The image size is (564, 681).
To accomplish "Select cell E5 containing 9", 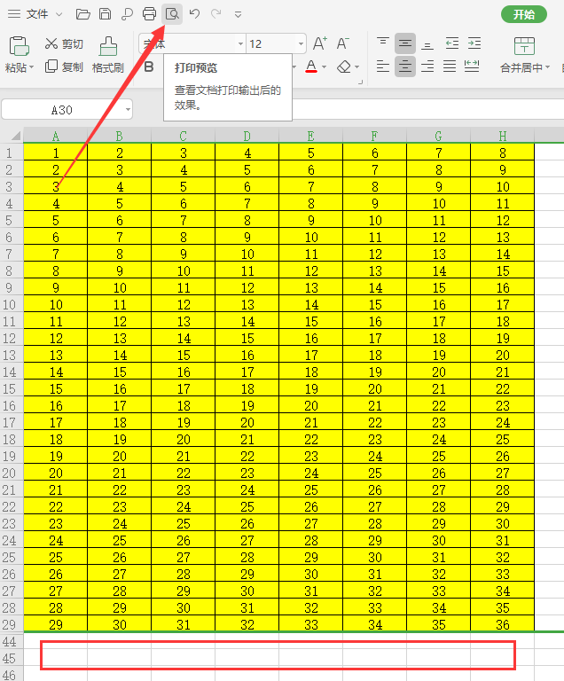I will click(310, 220).
